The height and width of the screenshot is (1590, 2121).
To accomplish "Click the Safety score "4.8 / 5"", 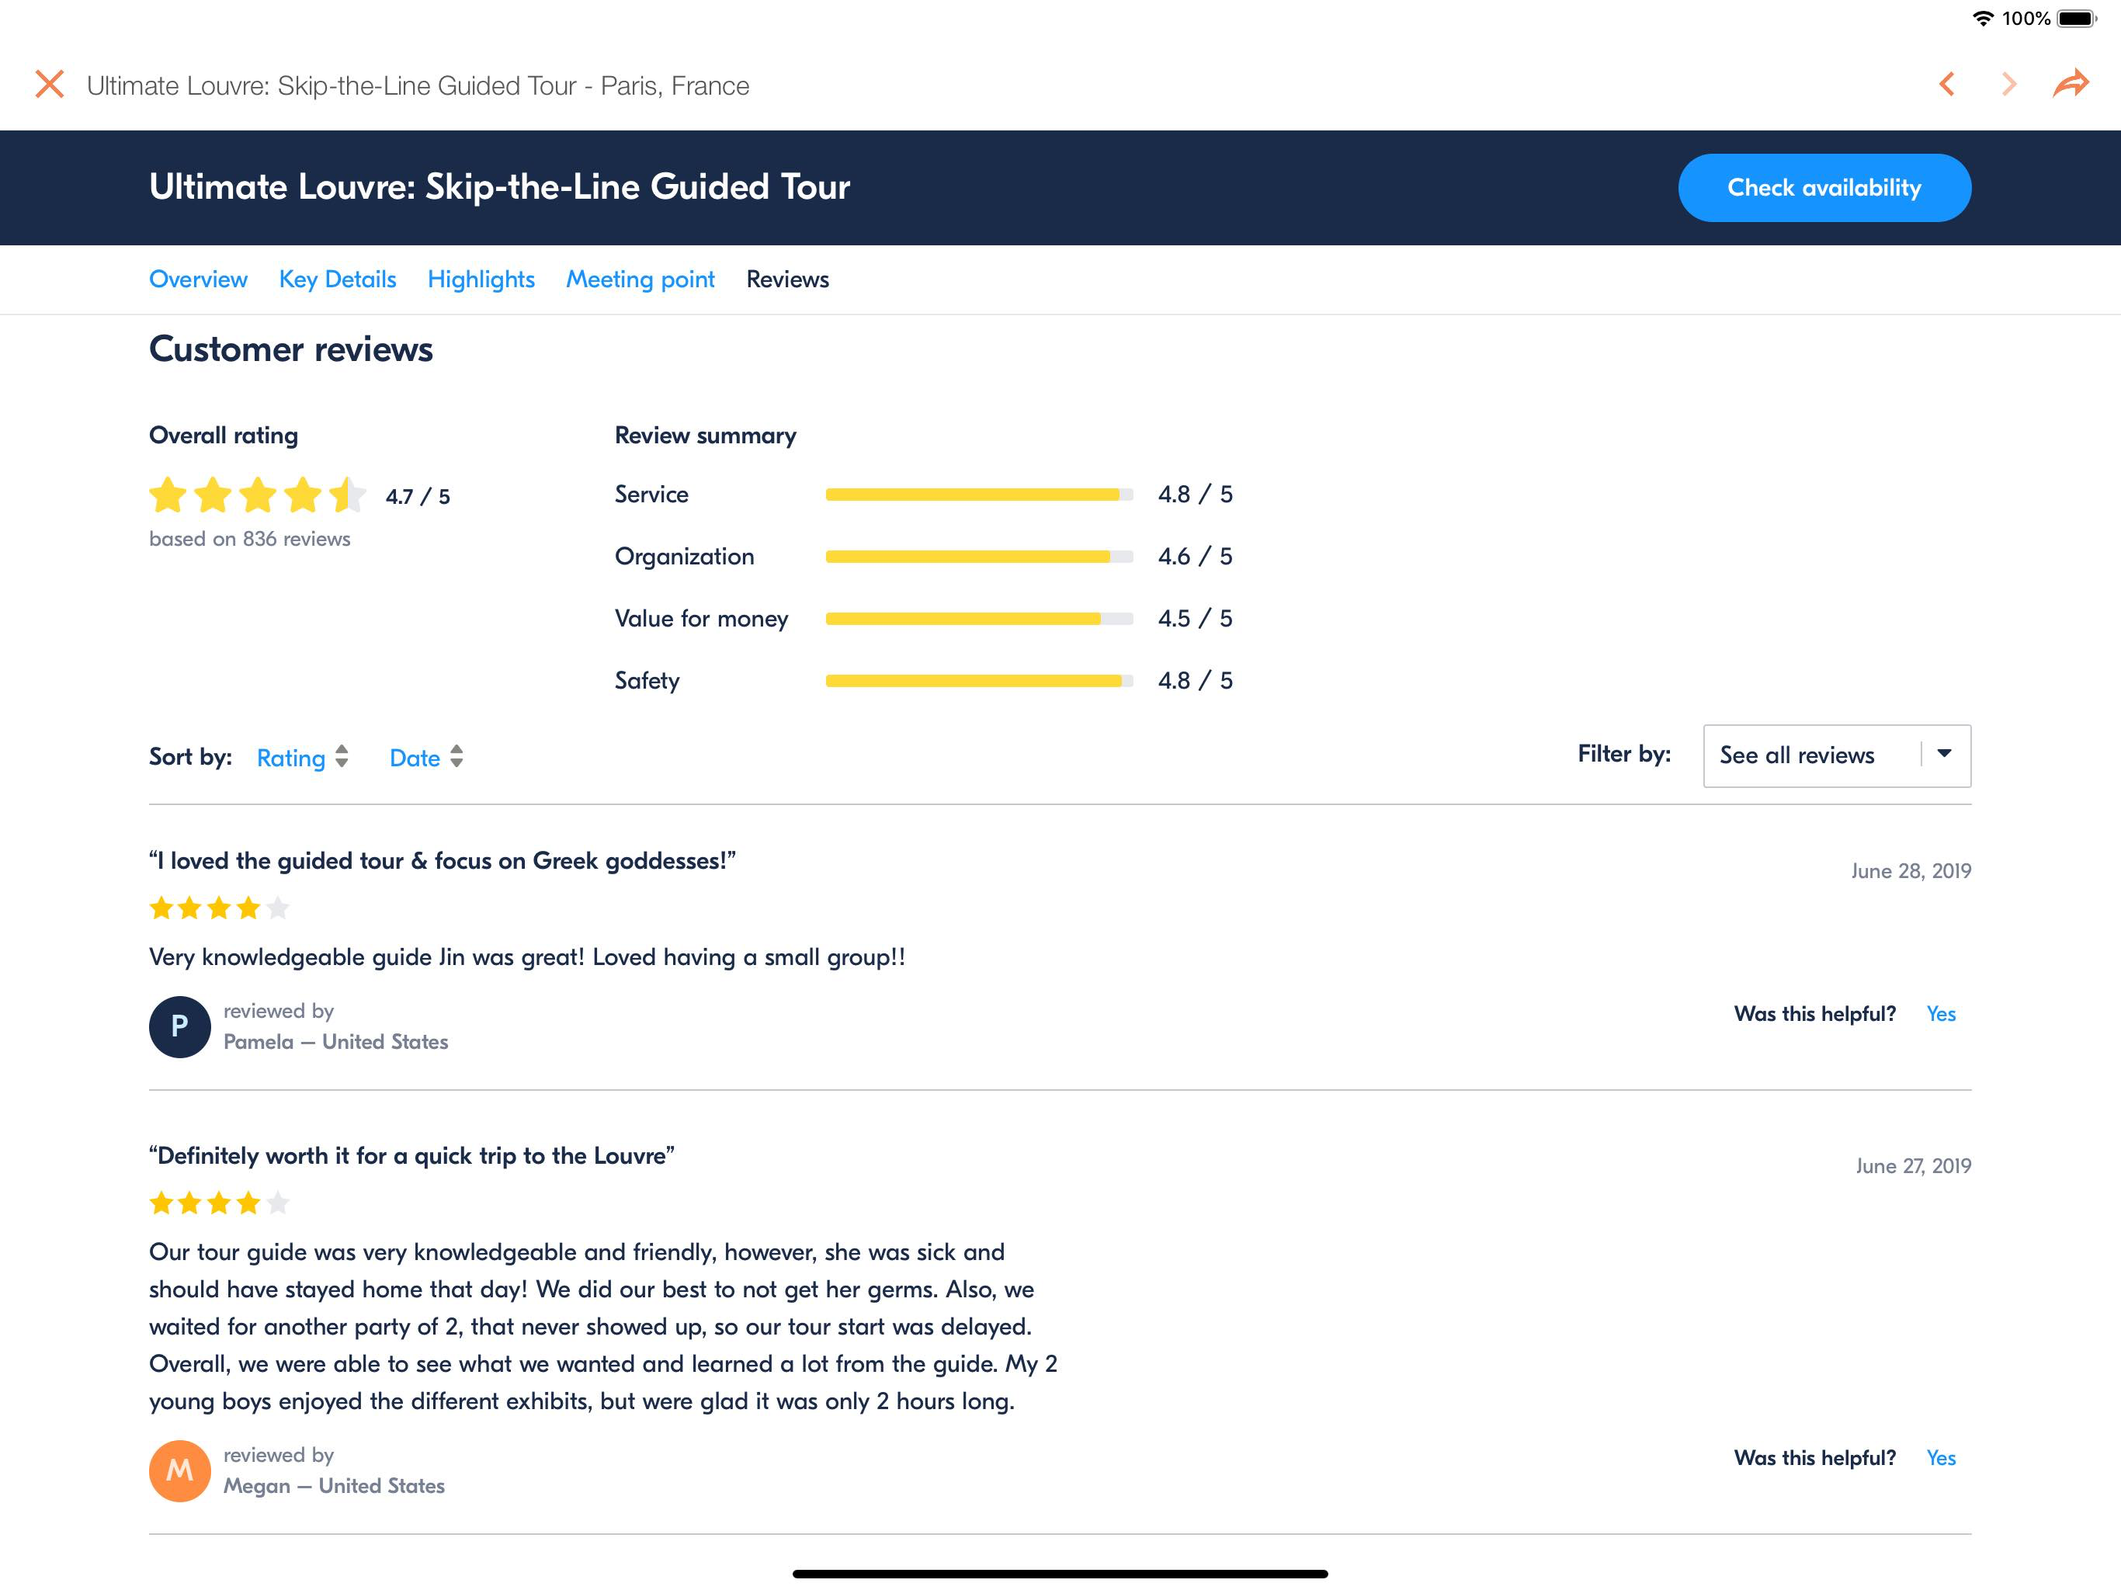I will point(1196,681).
